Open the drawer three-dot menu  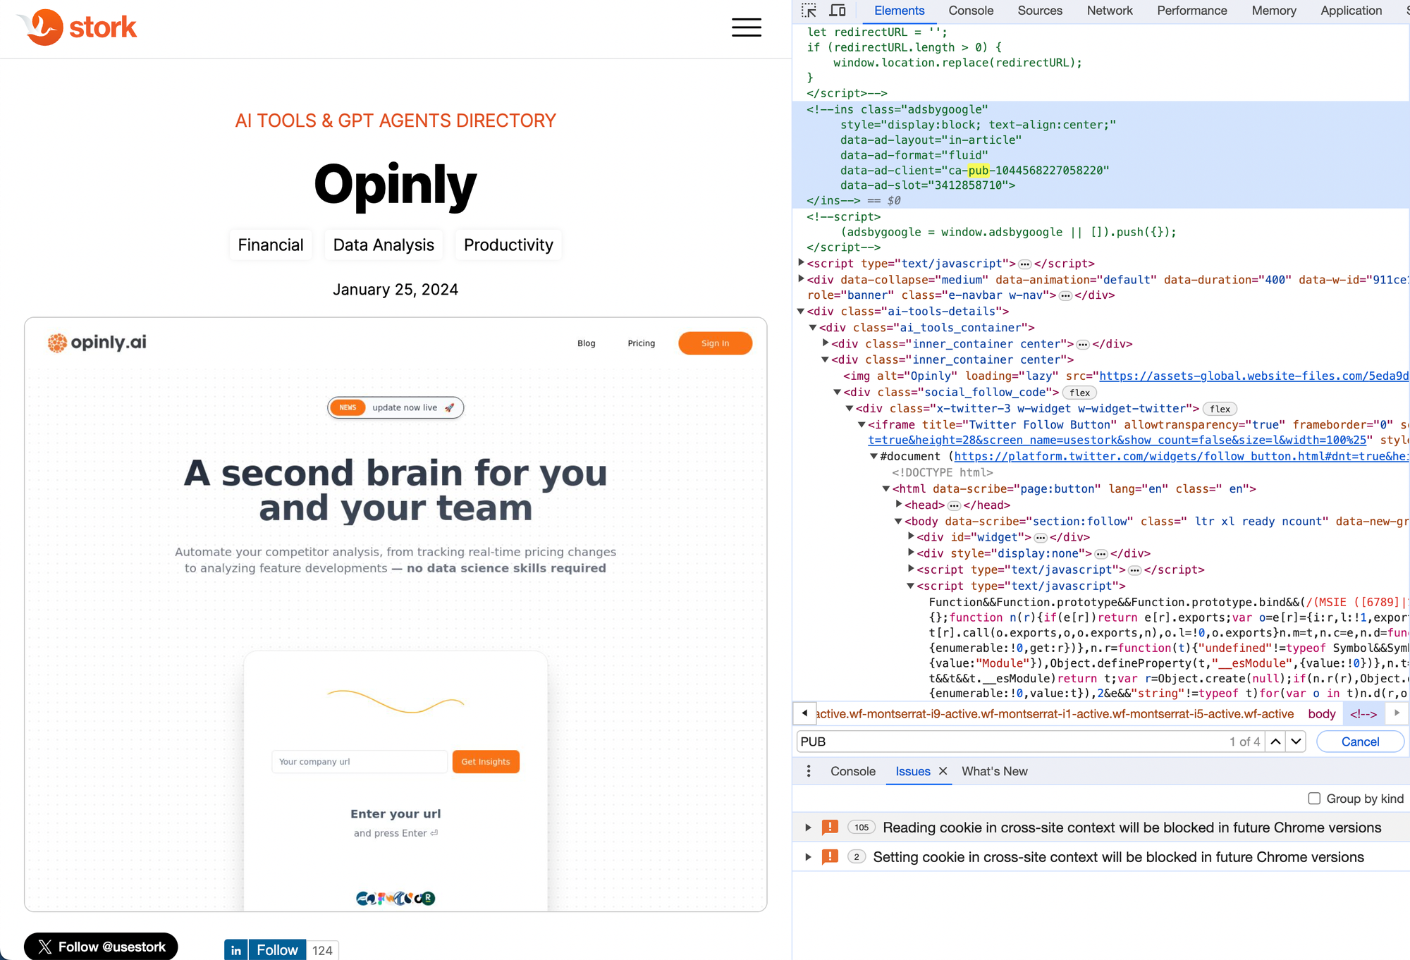point(809,771)
